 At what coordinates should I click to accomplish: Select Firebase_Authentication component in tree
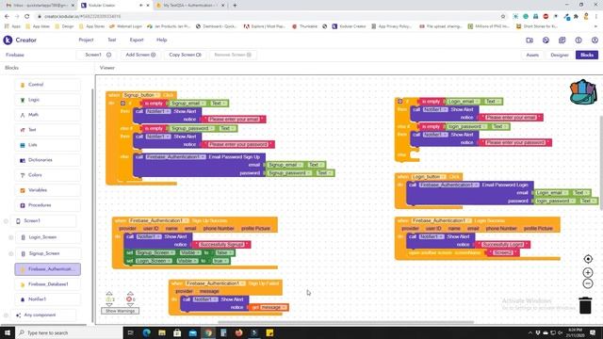click(48, 269)
